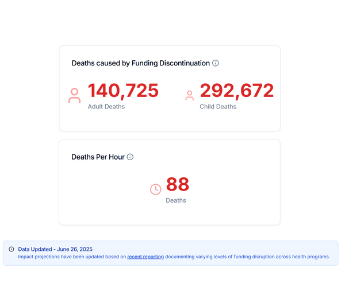Screen dimensions: 345x287
Task: Click info icon beside Funding Discontinuation heading
Action: [x=216, y=63]
